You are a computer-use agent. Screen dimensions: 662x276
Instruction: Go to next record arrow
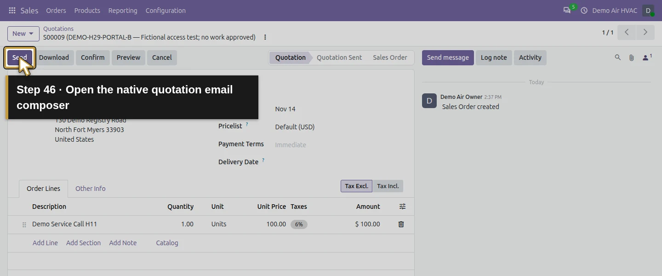pos(645,32)
